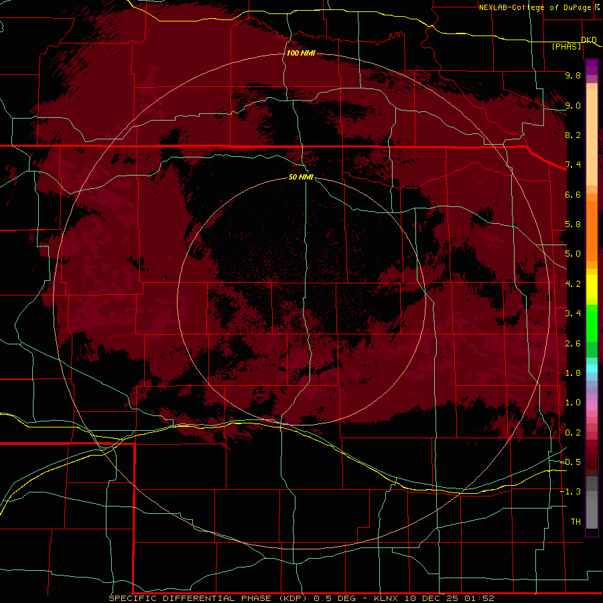Click the 0.2 value on the color scale
603x603 pixels.
click(x=573, y=433)
